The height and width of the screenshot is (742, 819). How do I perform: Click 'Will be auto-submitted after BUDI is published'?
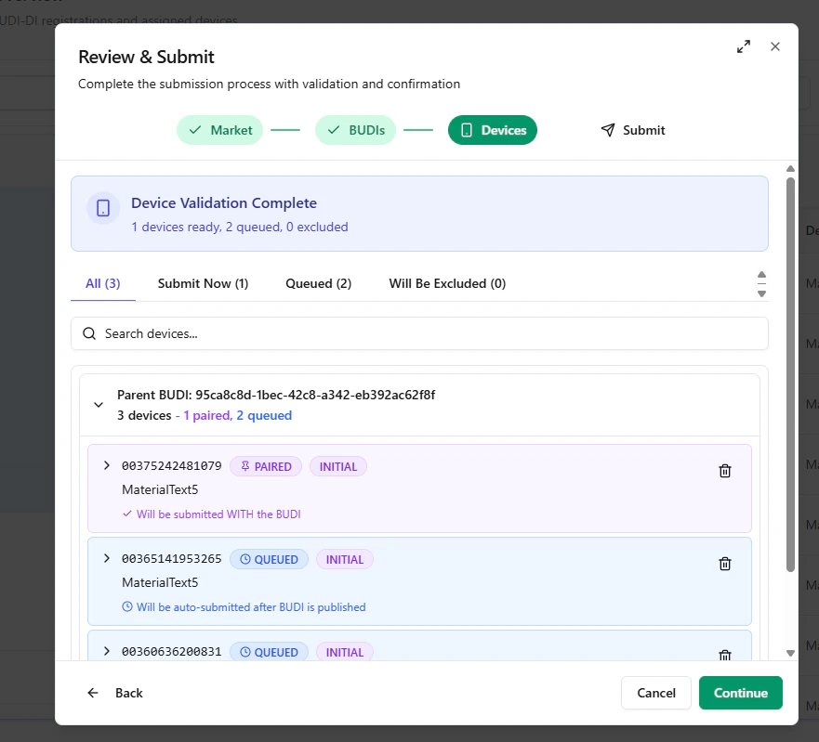tap(251, 606)
